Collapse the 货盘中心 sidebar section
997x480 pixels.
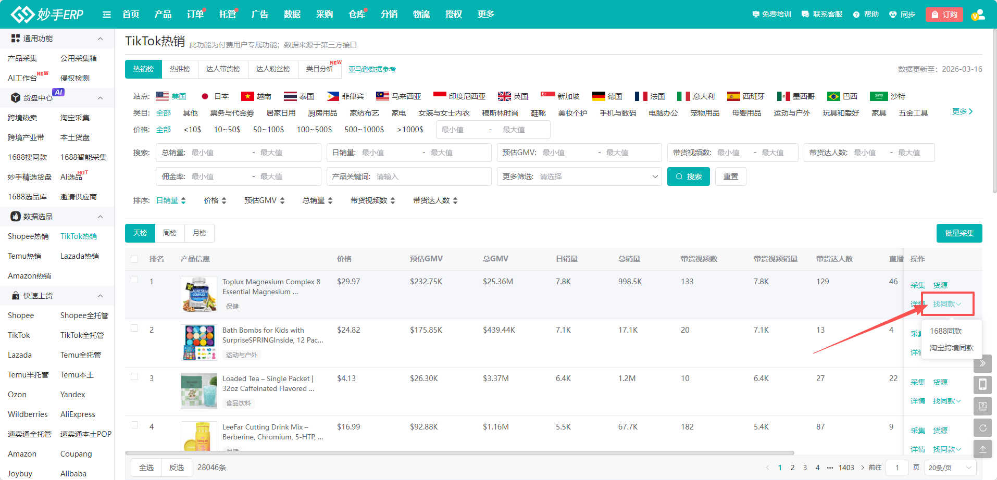[x=100, y=98]
